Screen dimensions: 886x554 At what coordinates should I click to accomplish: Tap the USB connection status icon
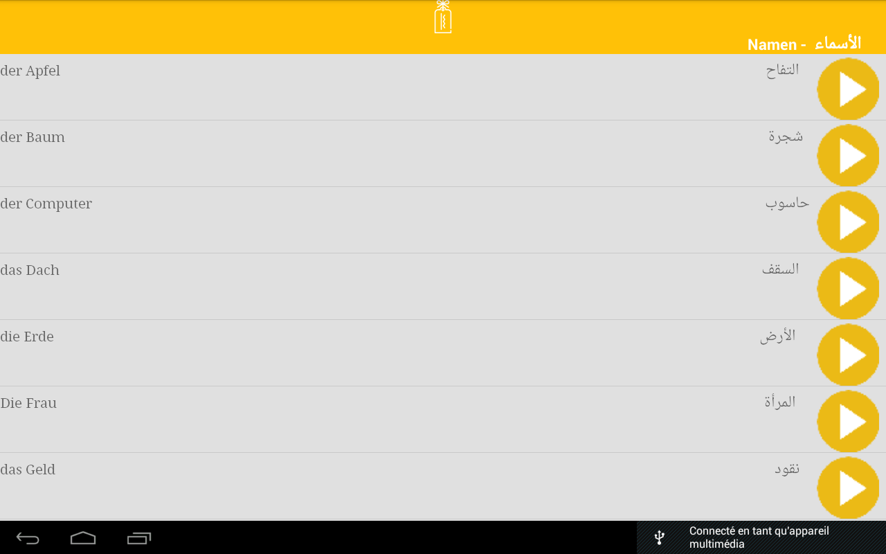point(660,537)
